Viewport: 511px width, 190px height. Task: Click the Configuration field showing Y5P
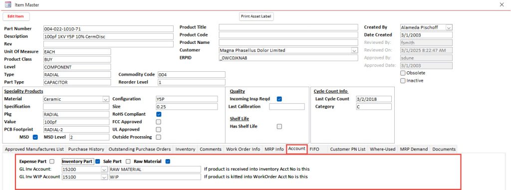click(x=187, y=99)
